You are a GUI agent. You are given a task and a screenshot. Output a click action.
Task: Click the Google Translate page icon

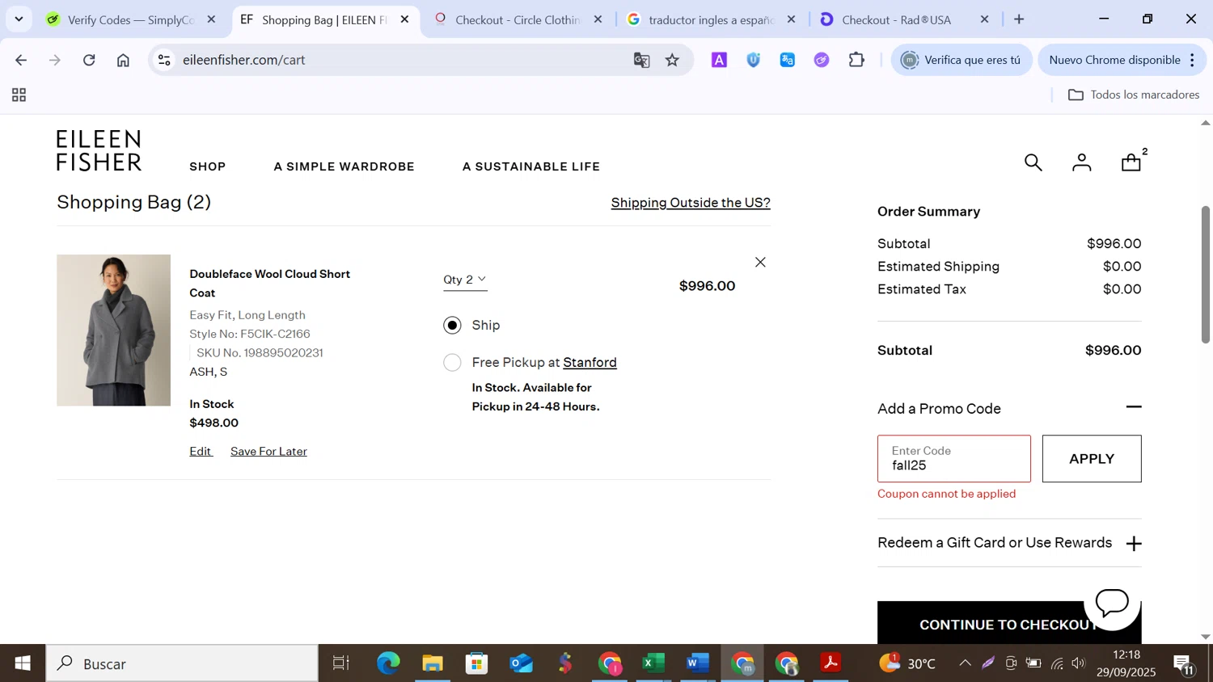(x=641, y=60)
